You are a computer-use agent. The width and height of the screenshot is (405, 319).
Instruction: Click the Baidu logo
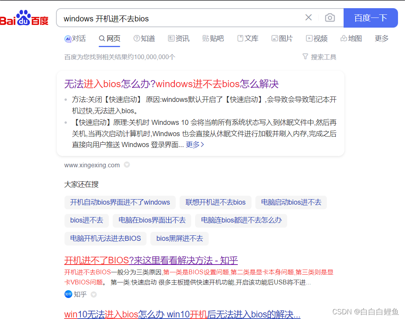click(24, 18)
